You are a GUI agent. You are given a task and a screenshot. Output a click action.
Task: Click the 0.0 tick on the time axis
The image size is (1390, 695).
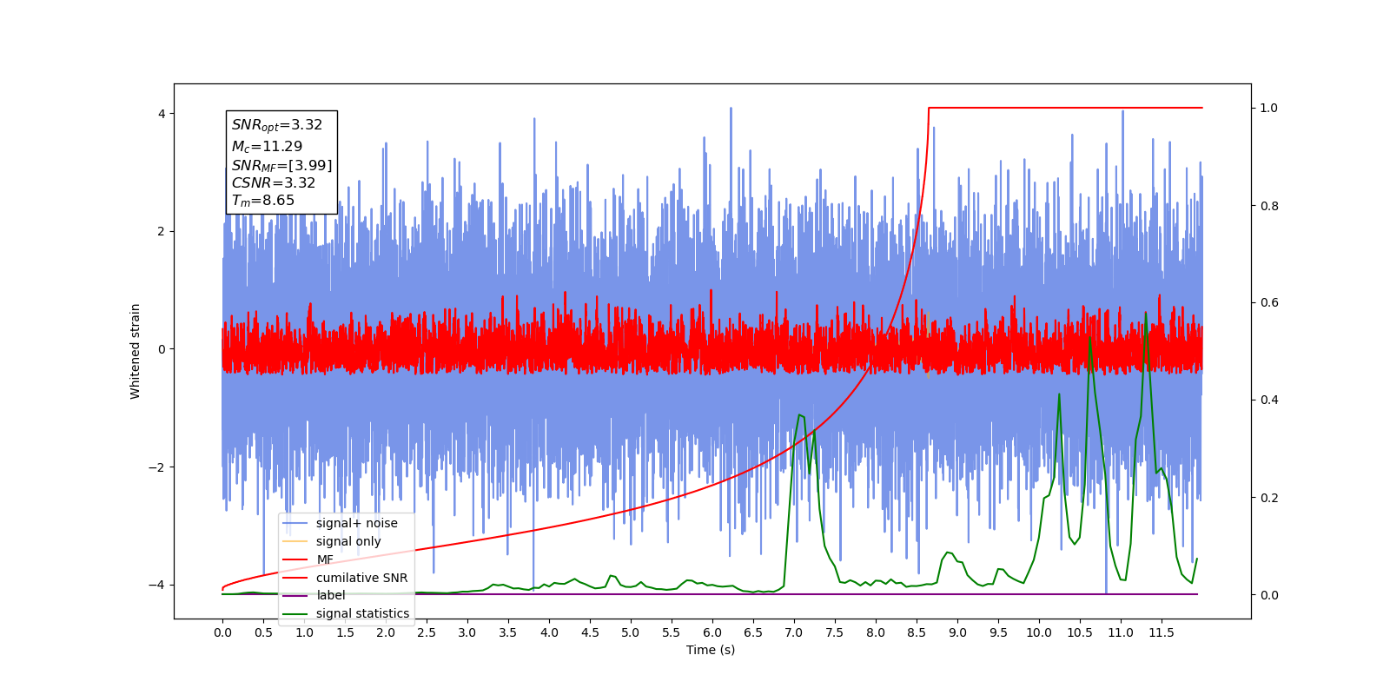point(222,632)
